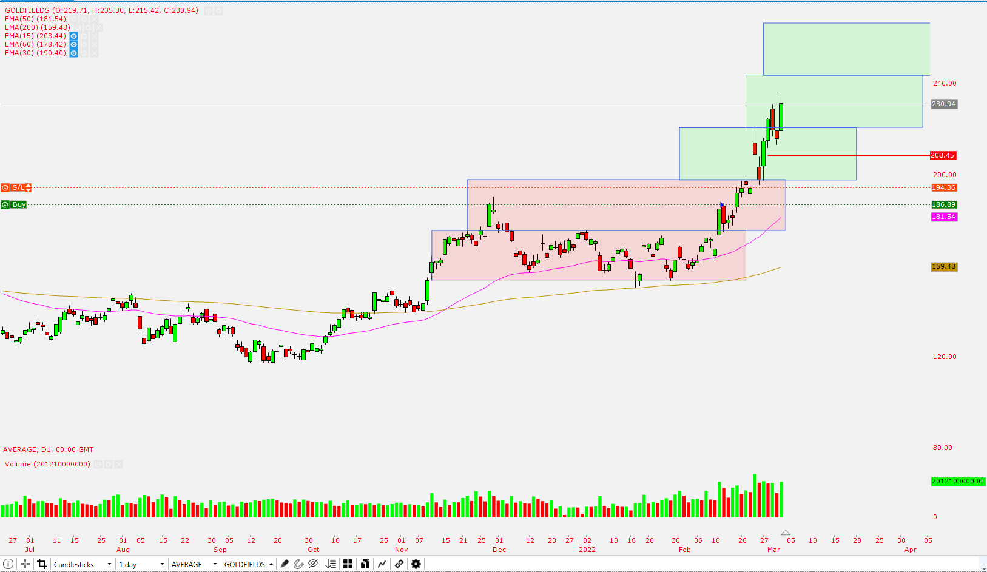Click the S/L stop loss label

18,188
